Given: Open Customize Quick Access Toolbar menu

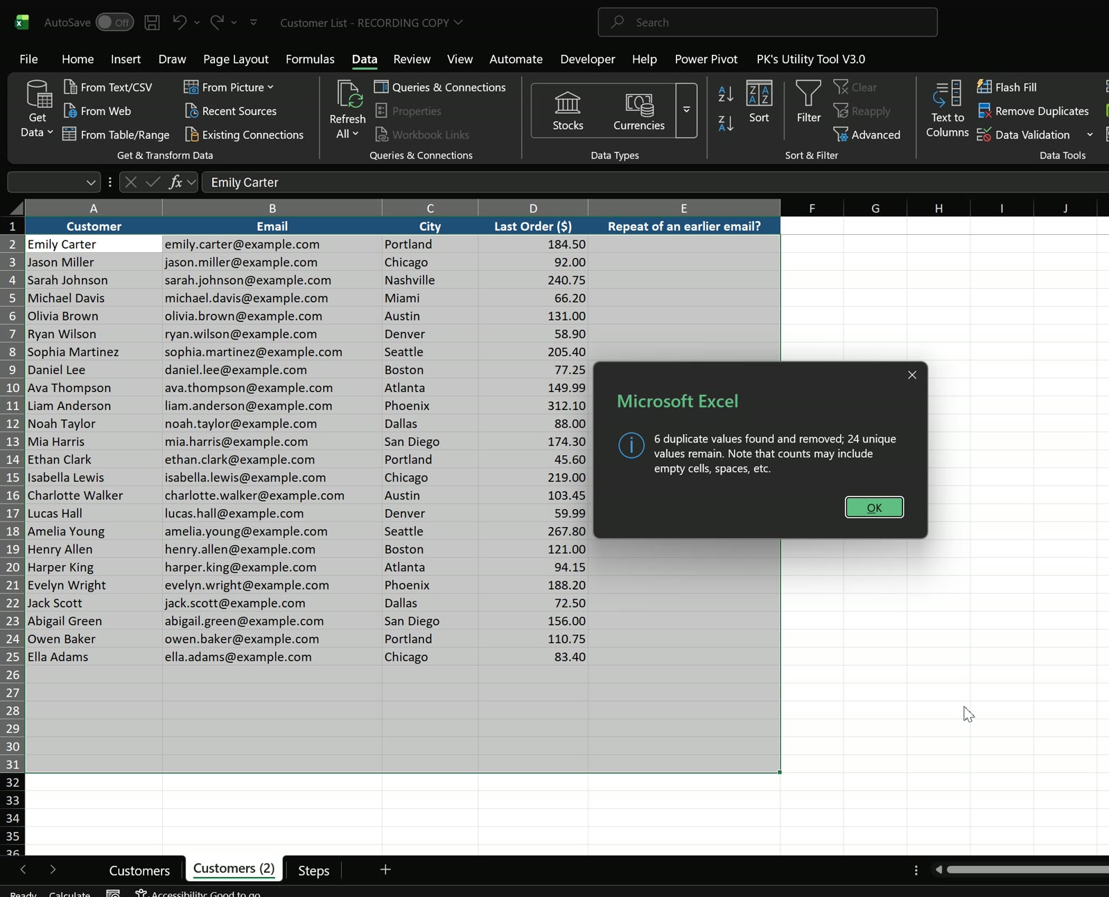Looking at the screenshot, I should click(253, 22).
